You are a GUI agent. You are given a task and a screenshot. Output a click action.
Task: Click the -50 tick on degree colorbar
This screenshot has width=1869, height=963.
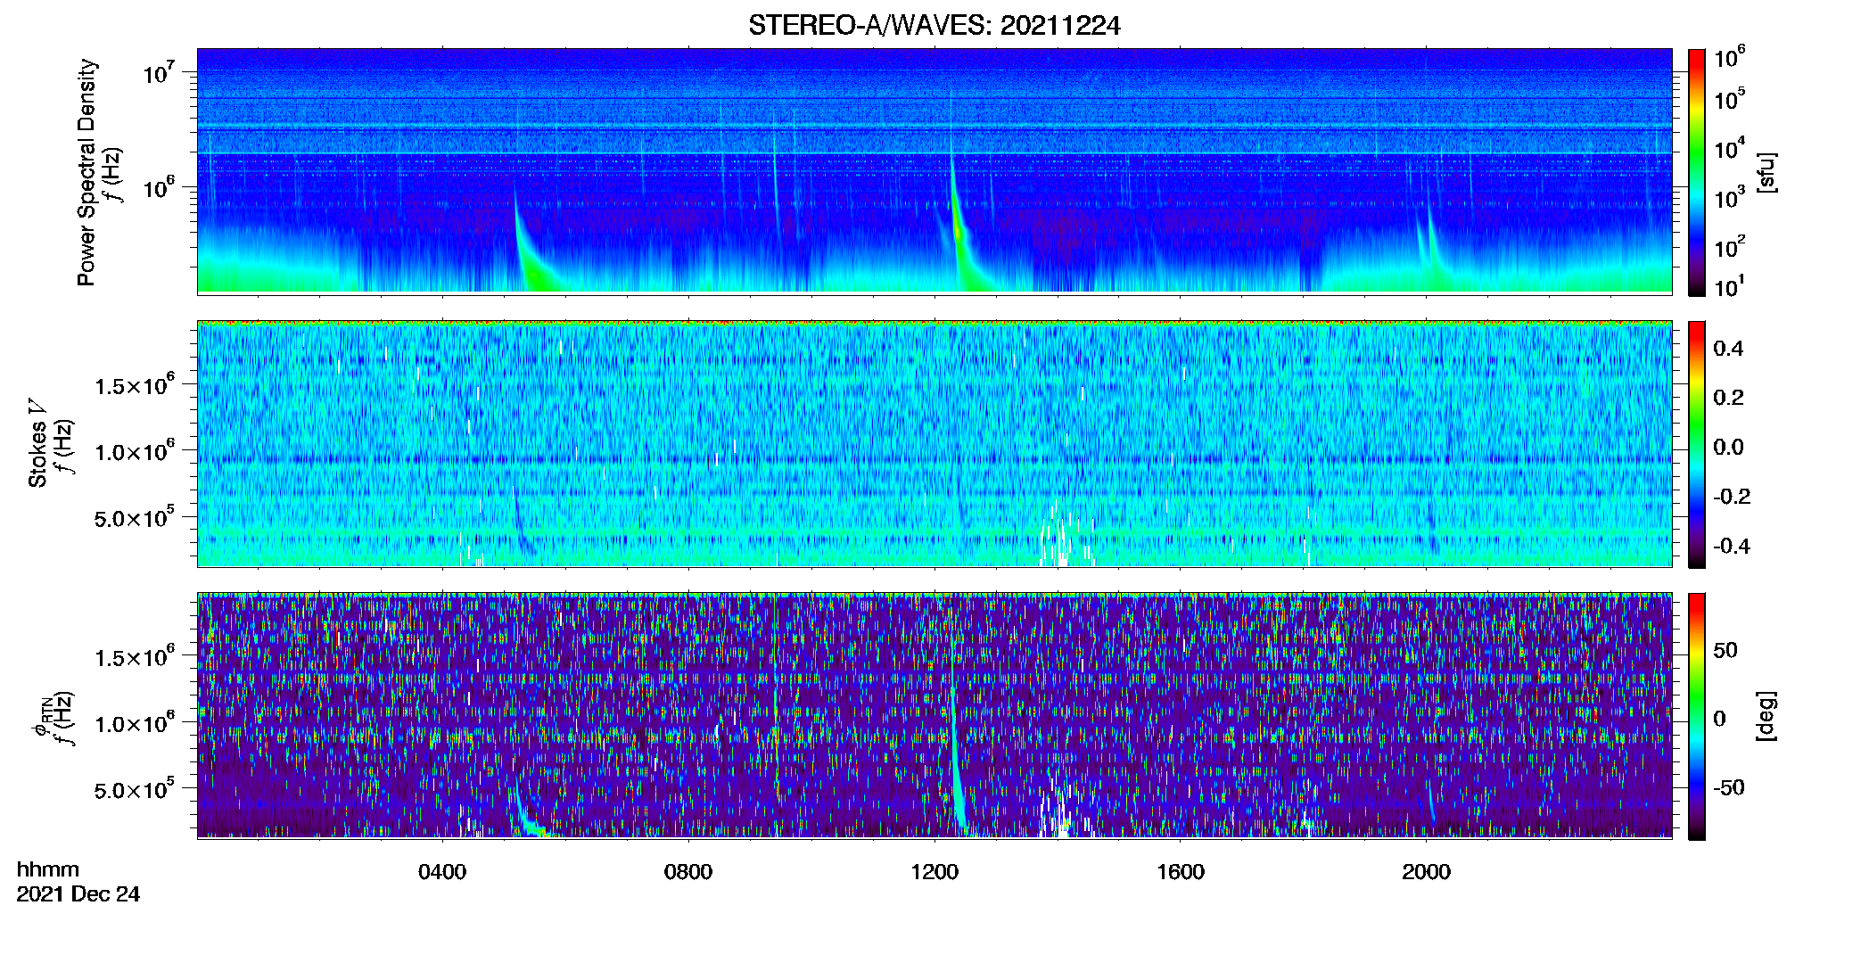point(1728,787)
